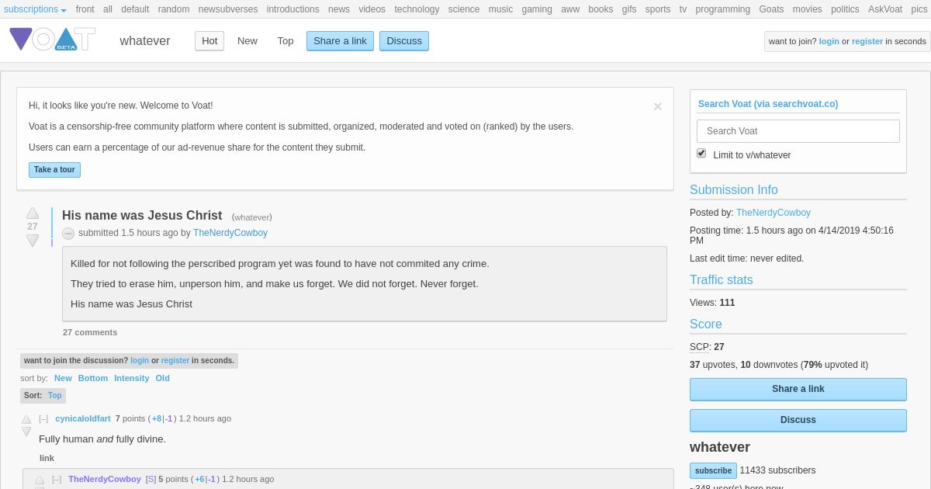Subscribe to the whatever subverse
This screenshot has height=489, width=931.
click(713, 470)
